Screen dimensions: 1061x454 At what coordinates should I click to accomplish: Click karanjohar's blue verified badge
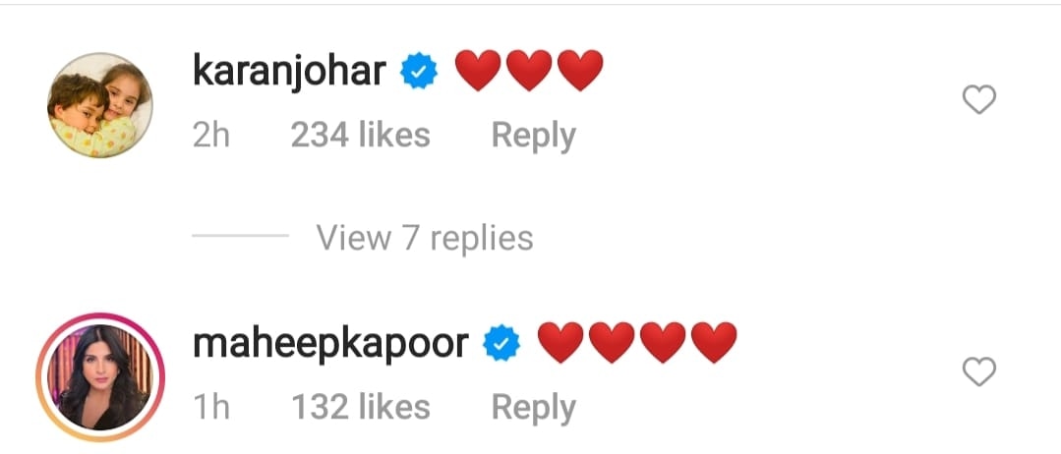(x=420, y=72)
